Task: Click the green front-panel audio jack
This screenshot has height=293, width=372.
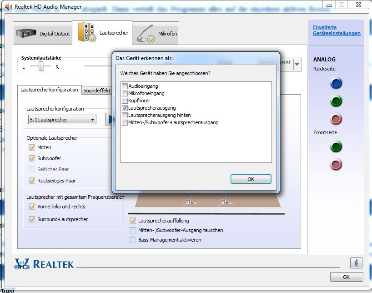Action: click(336, 146)
